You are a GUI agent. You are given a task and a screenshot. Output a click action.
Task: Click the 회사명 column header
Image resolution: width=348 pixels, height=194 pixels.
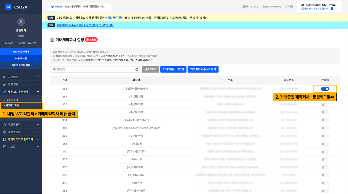pyautogui.click(x=136, y=80)
